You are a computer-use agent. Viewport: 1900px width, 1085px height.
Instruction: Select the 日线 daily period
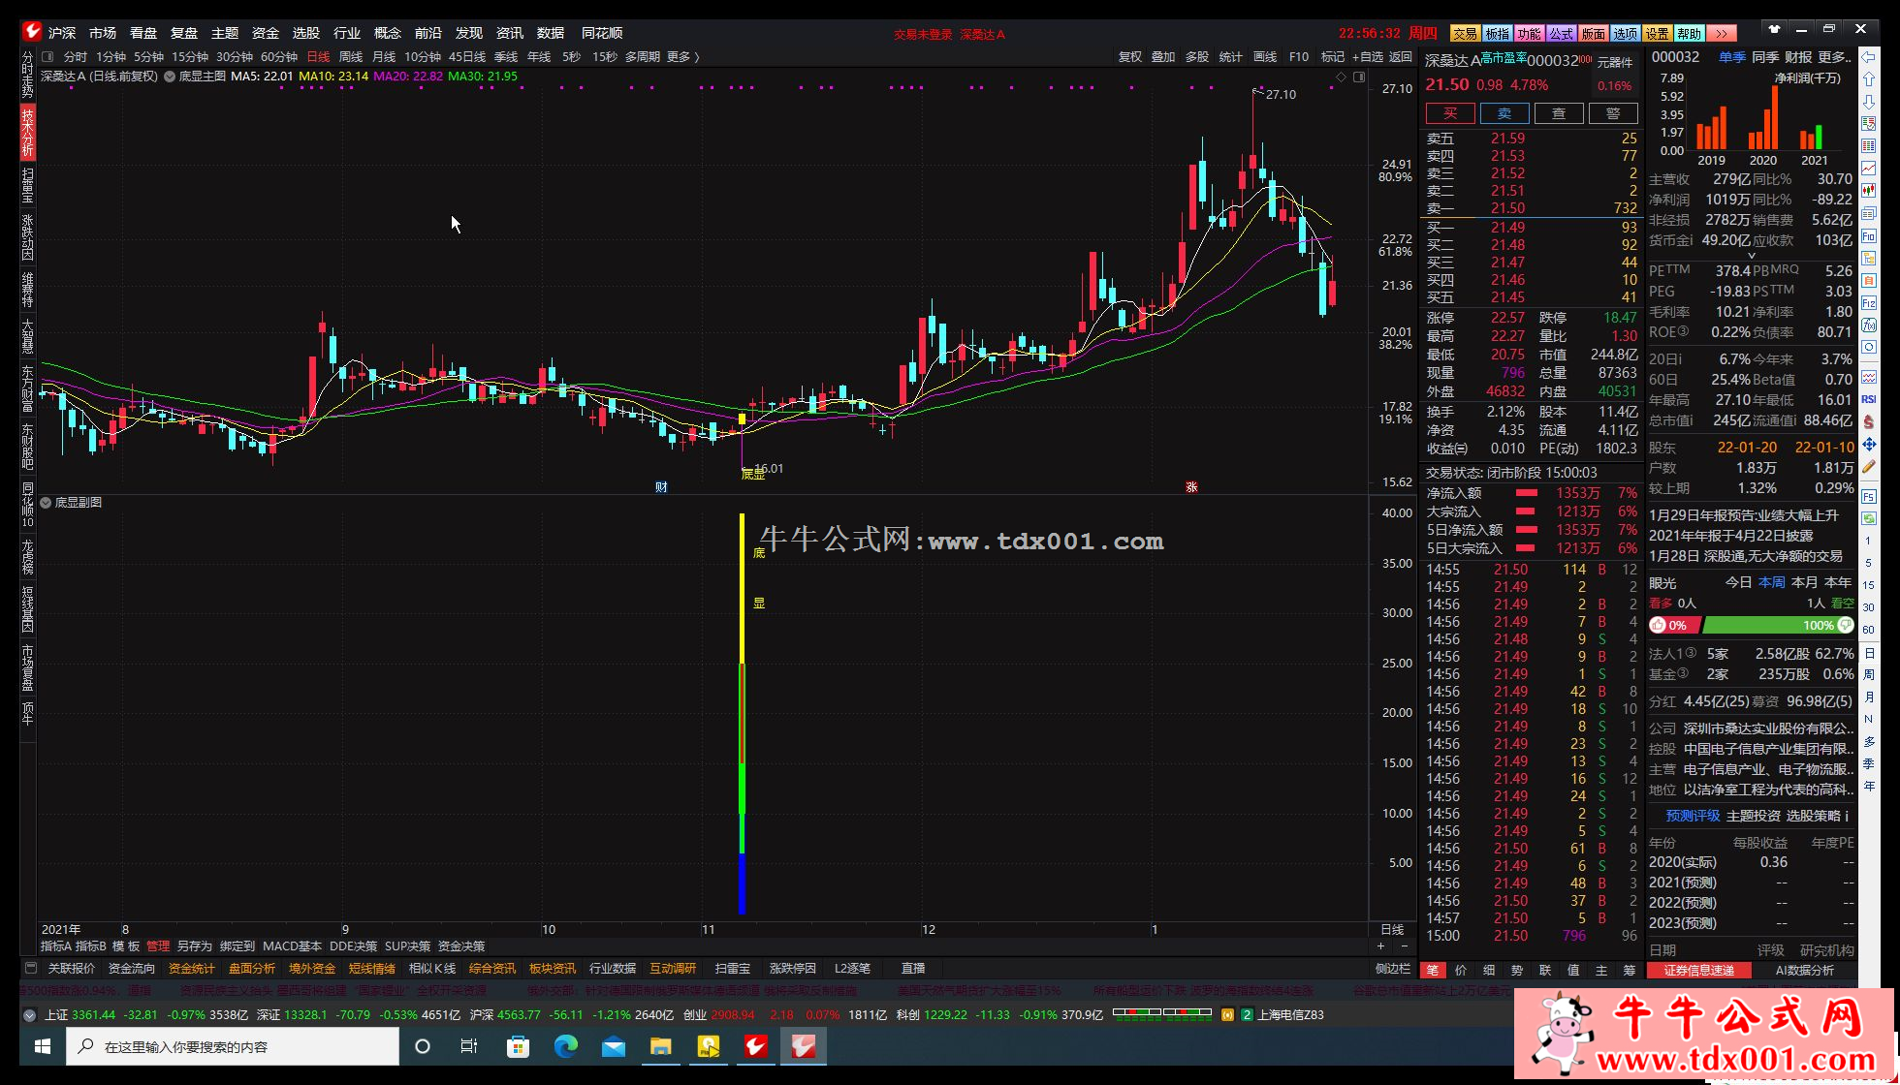point(318,57)
